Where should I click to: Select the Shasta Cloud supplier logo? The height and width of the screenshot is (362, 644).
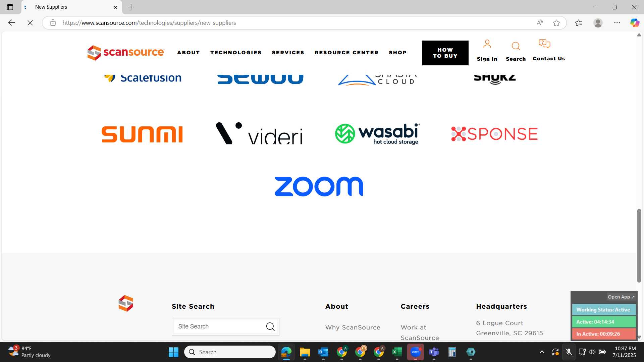(x=377, y=80)
